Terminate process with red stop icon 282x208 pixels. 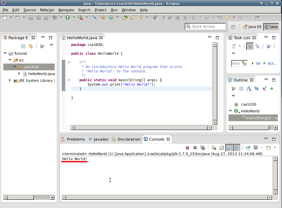[x=187, y=148]
